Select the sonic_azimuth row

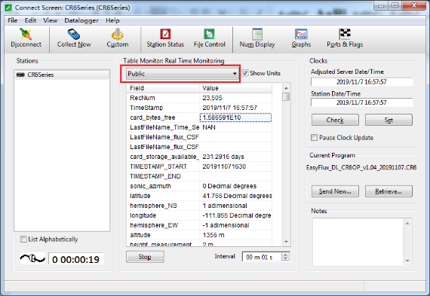click(199, 186)
